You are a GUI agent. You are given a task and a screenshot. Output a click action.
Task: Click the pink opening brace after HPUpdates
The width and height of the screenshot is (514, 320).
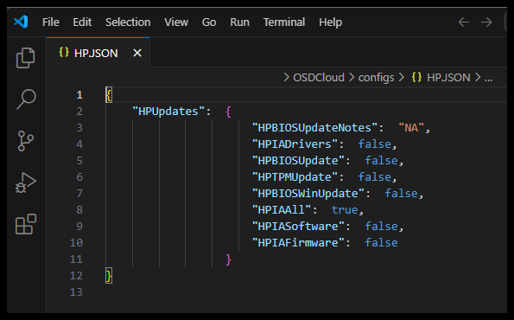228,112
